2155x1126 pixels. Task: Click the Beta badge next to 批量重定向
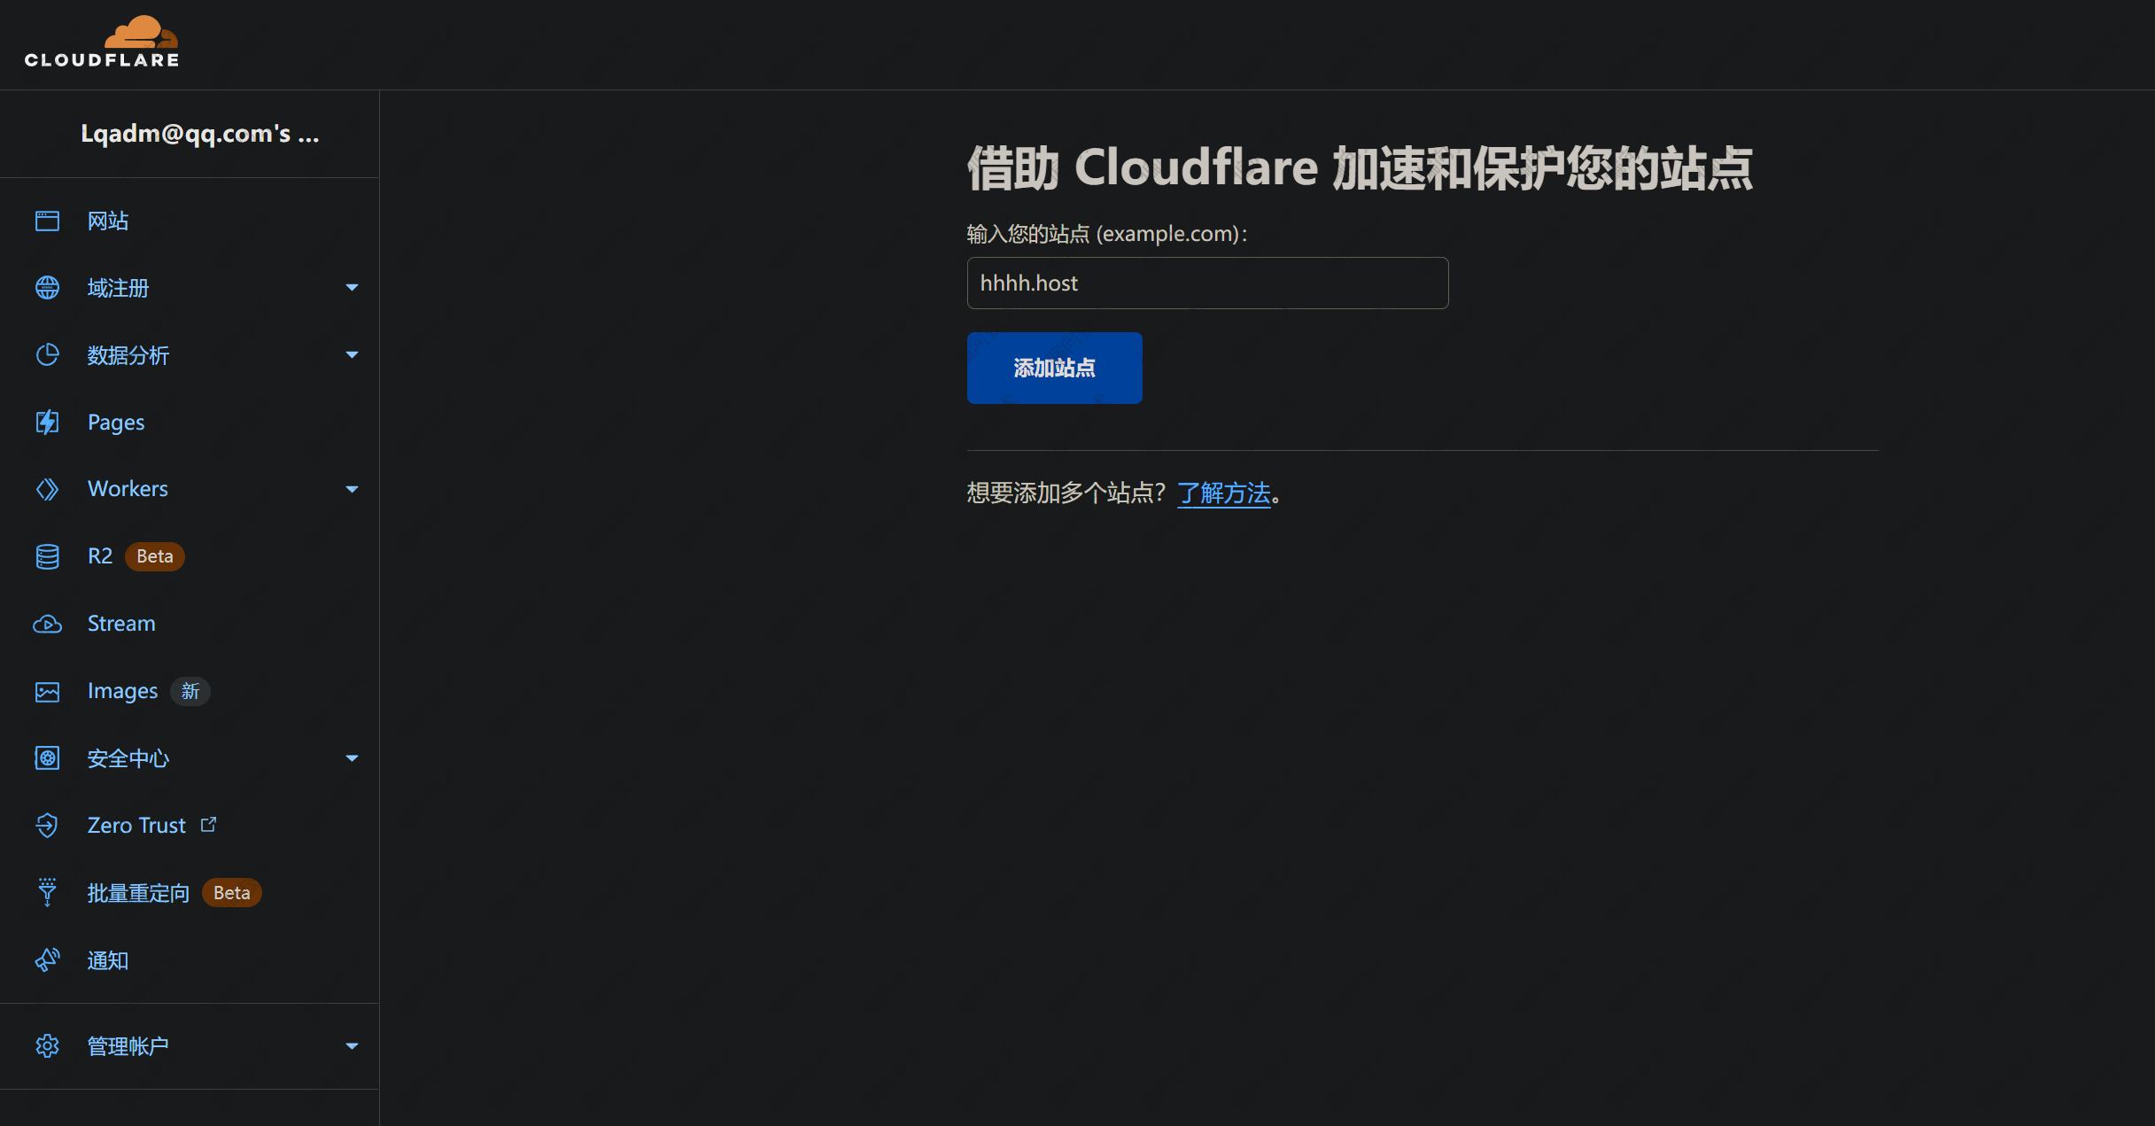point(231,893)
